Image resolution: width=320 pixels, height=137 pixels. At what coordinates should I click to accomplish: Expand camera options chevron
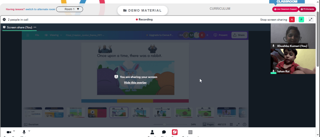(14, 131)
